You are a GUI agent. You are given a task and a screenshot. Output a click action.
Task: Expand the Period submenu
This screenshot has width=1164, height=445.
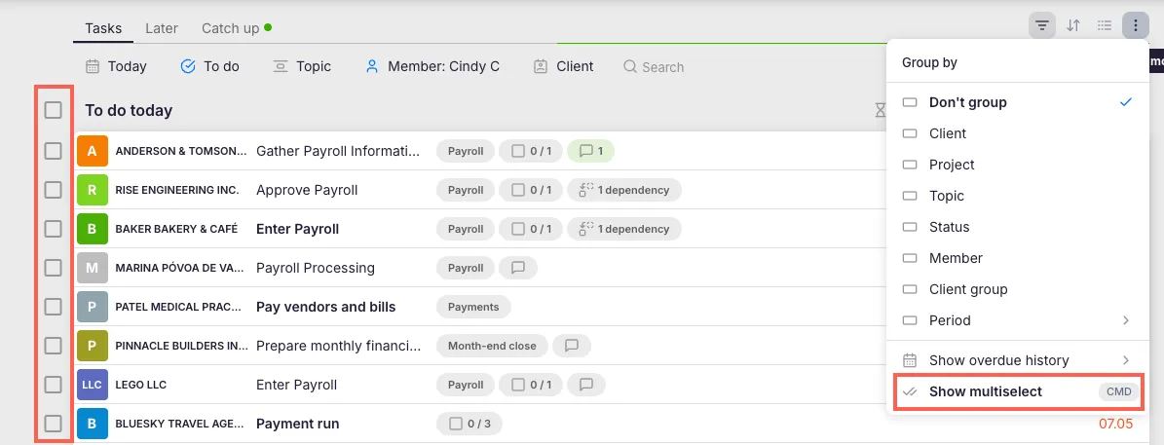click(x=1125, y=320)
